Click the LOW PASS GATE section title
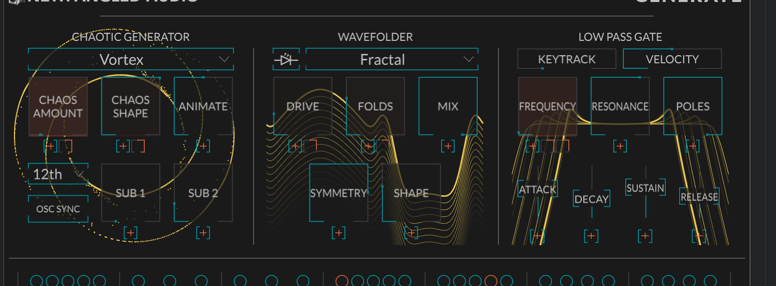The height and width of the screenshot is (286, 776). coord(620,37)
